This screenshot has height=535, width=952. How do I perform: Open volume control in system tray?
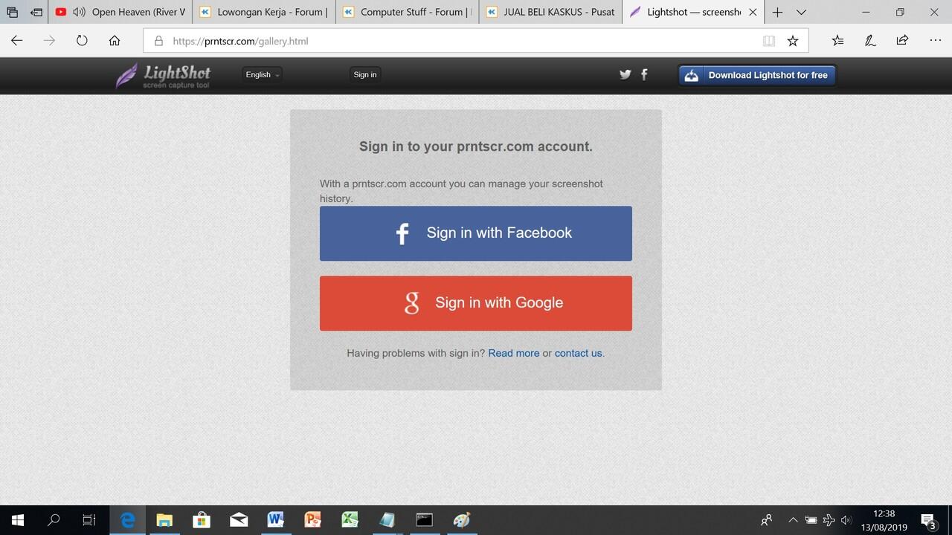(x=846, y=520)
